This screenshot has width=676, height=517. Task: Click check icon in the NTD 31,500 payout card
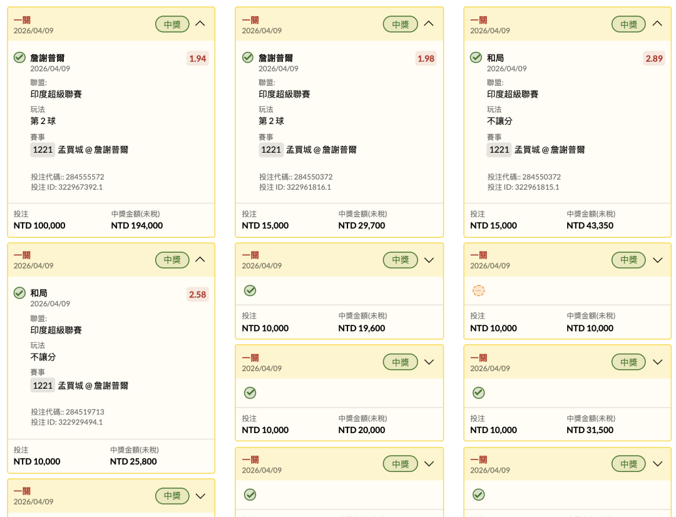tap(478, 392)
